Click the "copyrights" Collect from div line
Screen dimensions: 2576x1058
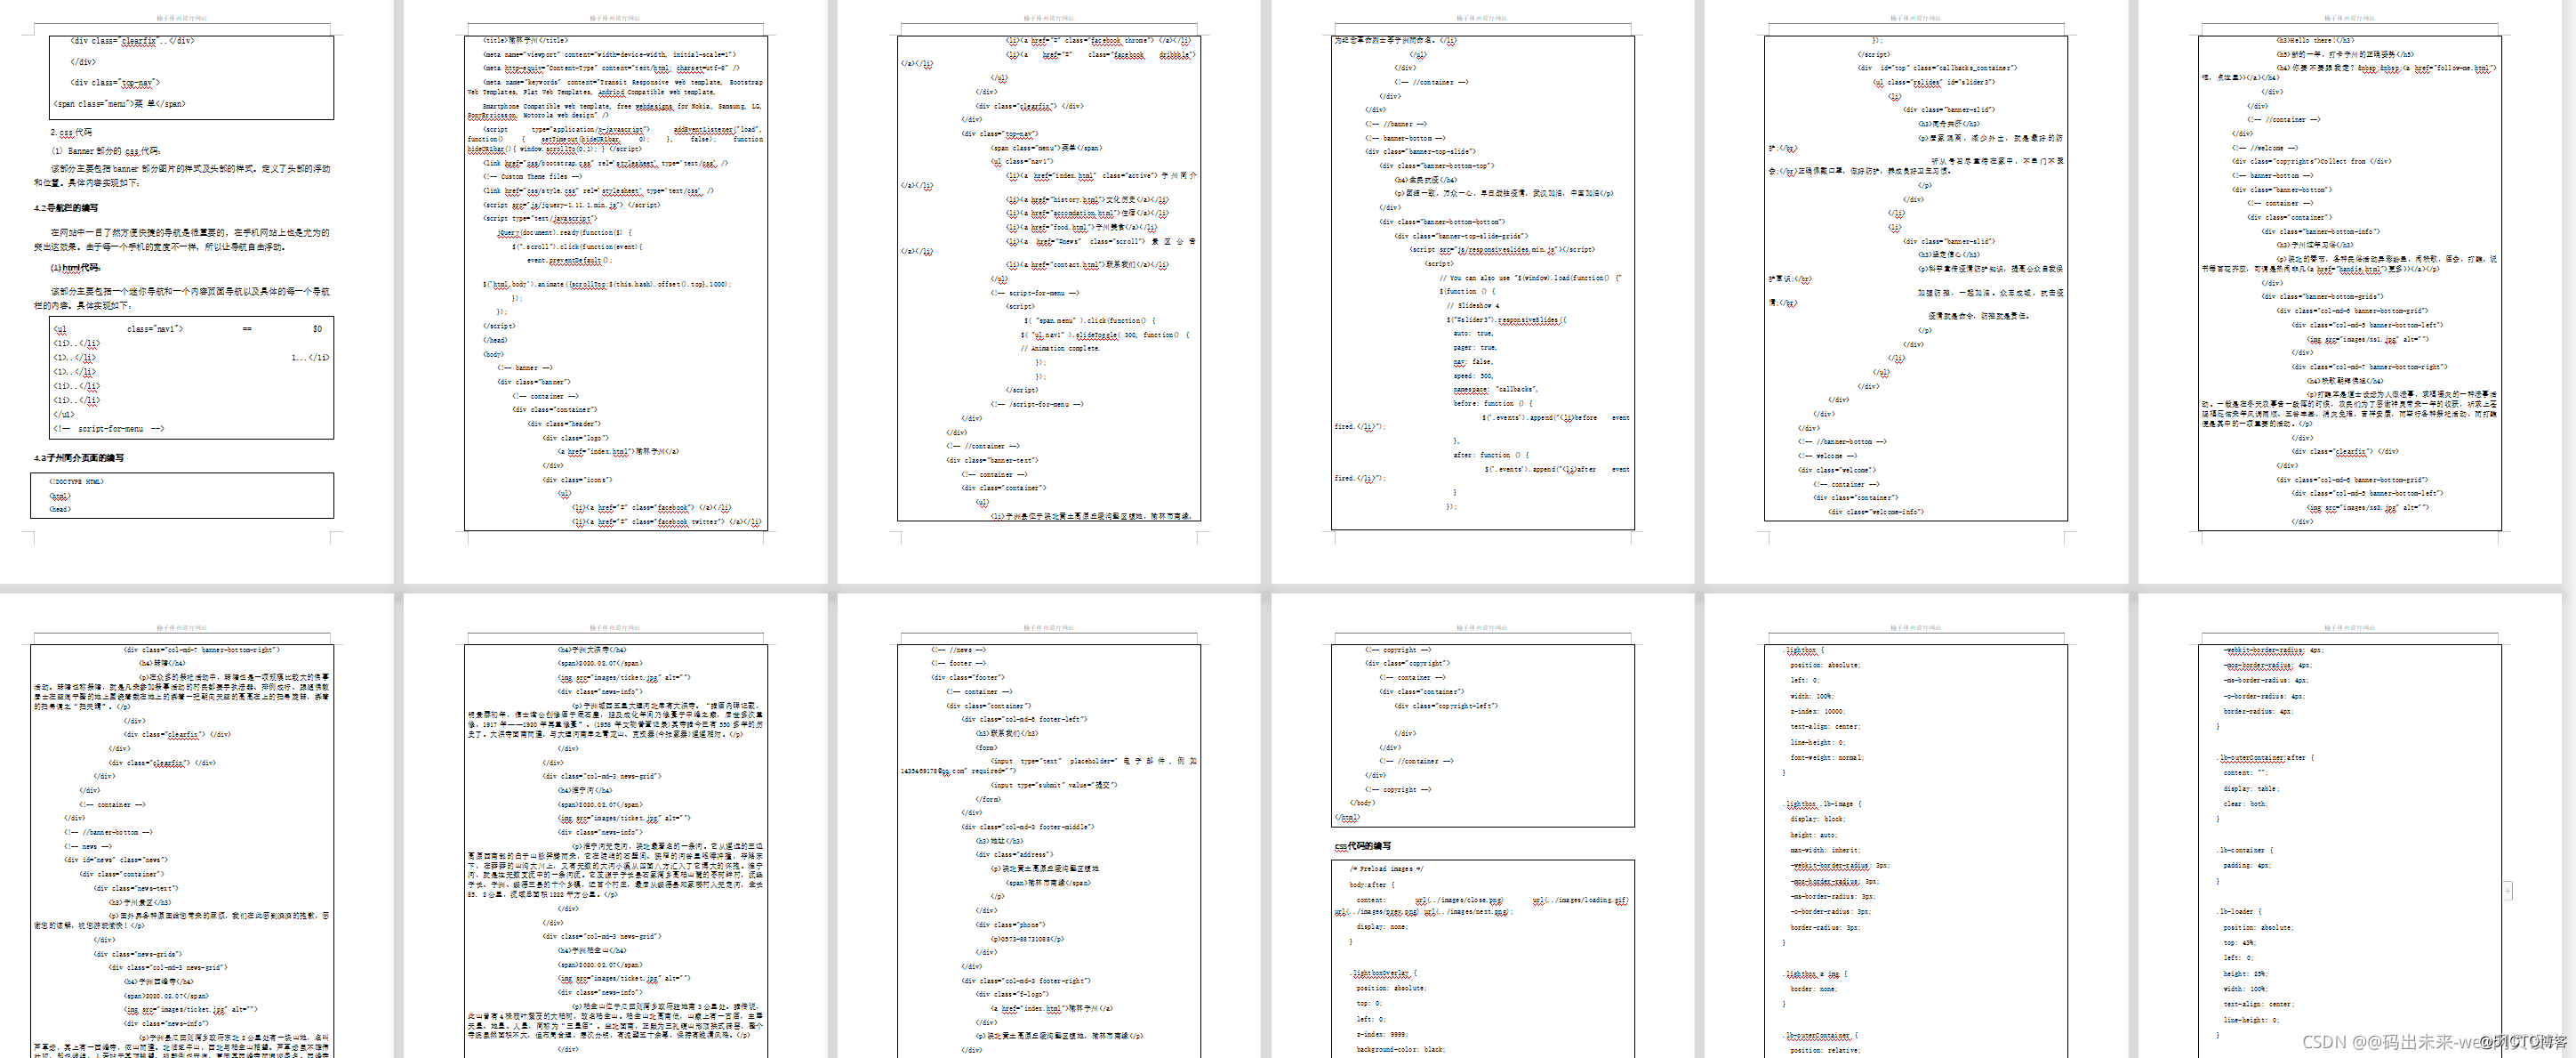click(2311, 161)
